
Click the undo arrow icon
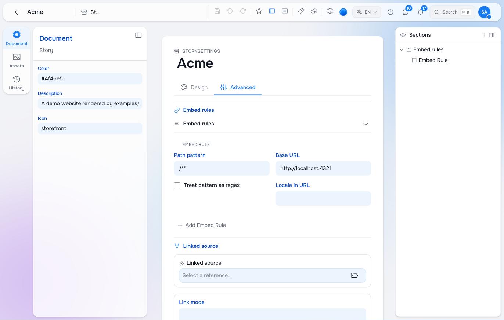230,11
